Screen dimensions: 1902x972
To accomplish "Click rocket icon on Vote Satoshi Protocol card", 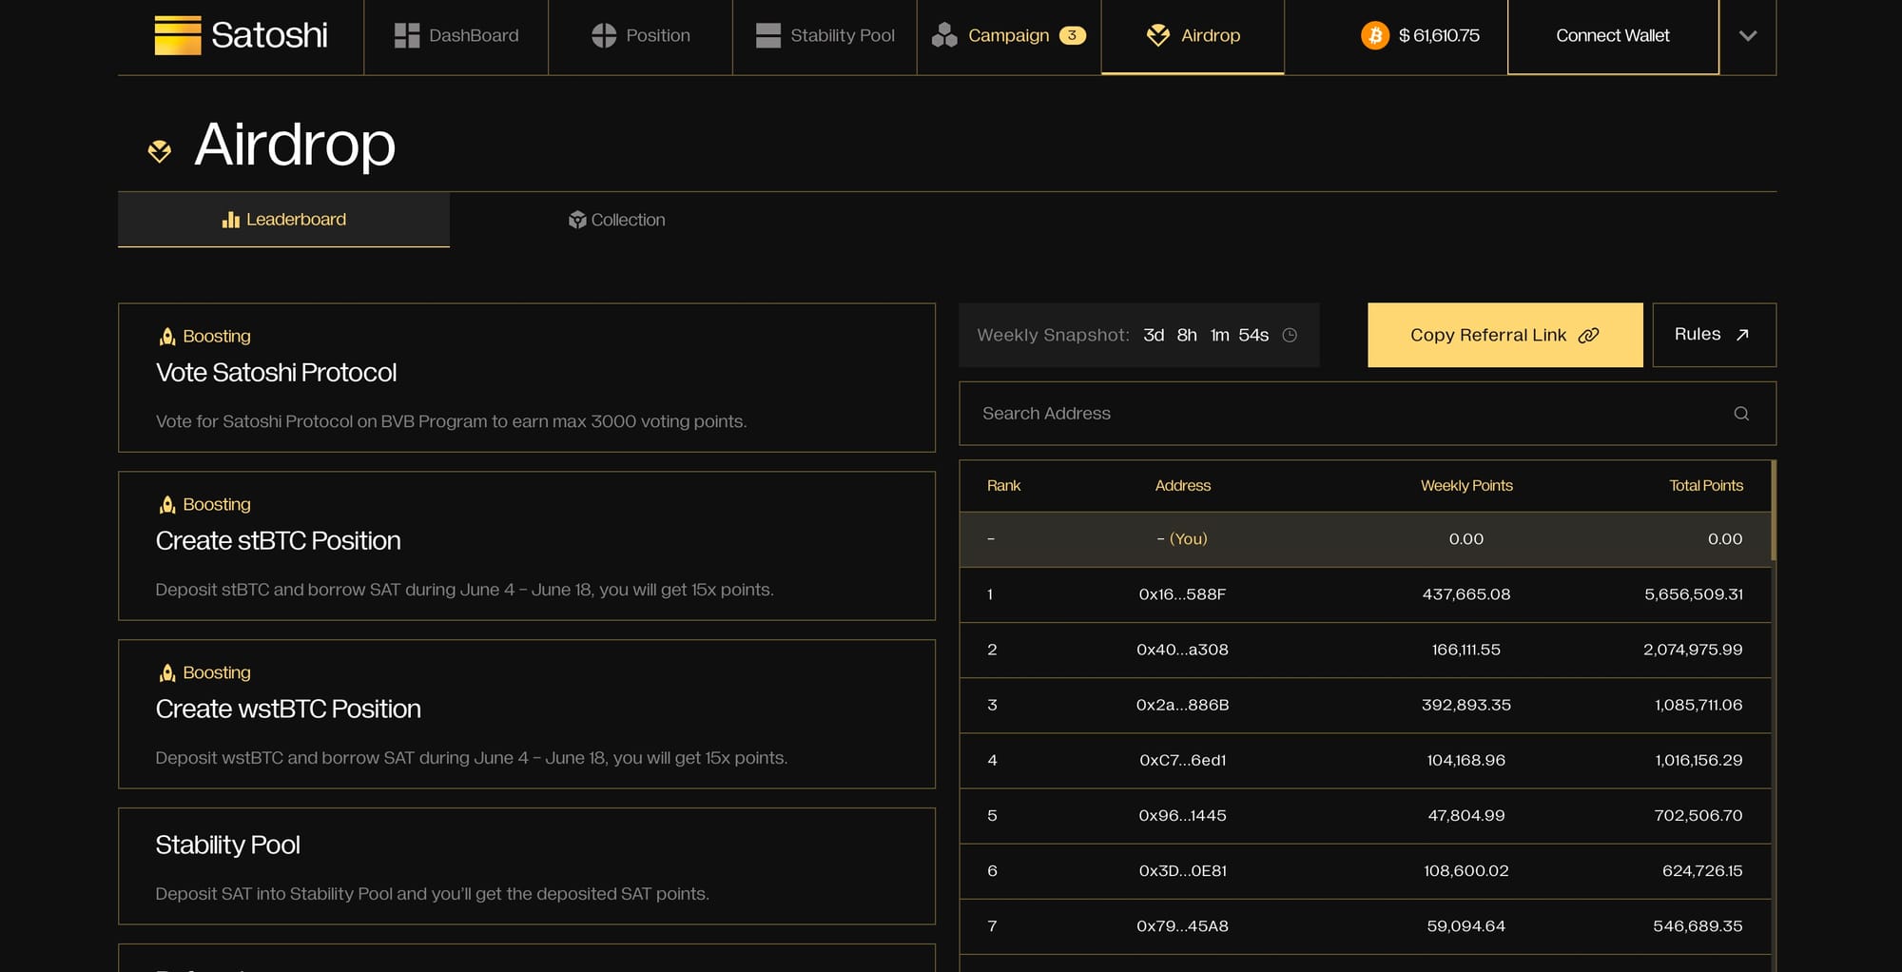I will click(167, 336).
